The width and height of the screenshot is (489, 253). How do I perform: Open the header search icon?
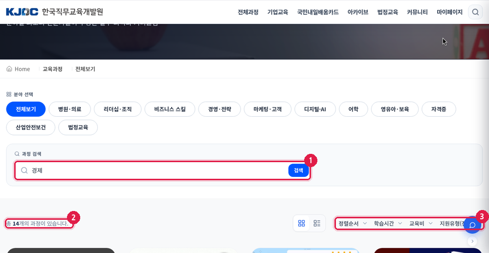[x=475, y=12]
